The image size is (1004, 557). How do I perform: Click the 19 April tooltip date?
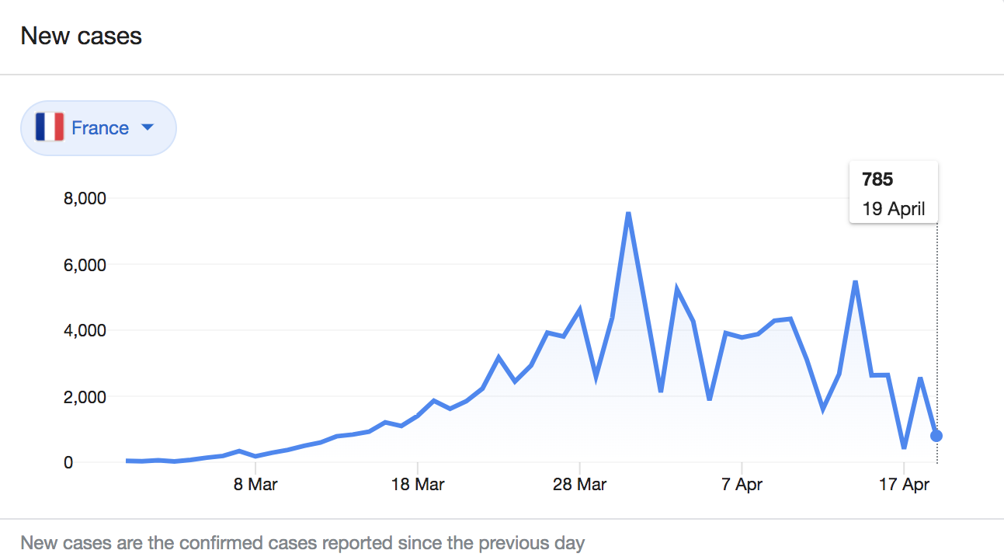pos(894,209)
